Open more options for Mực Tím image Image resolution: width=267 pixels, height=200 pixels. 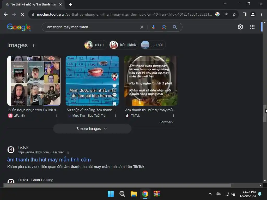click(115, 115)
